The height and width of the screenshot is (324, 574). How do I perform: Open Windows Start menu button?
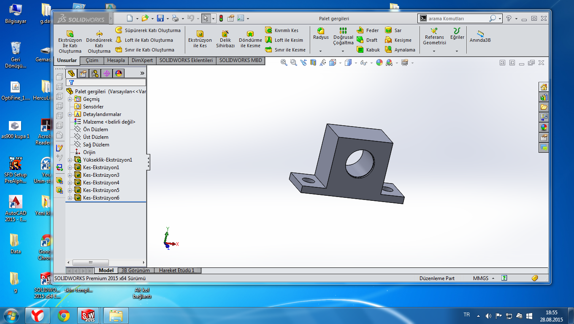click(11, 316)
